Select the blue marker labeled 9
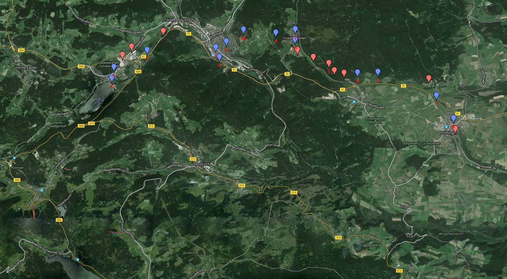Viewport: 507px width, 279px height. click(378, 72)
